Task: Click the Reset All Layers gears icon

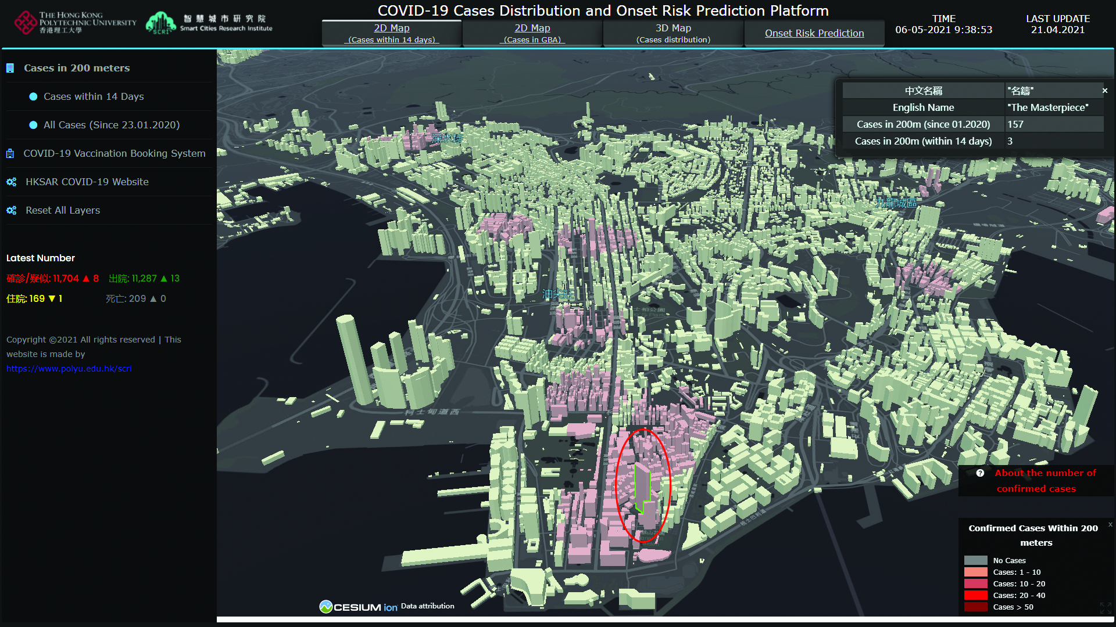Action: pyautogui.click(x=11, y=211)
